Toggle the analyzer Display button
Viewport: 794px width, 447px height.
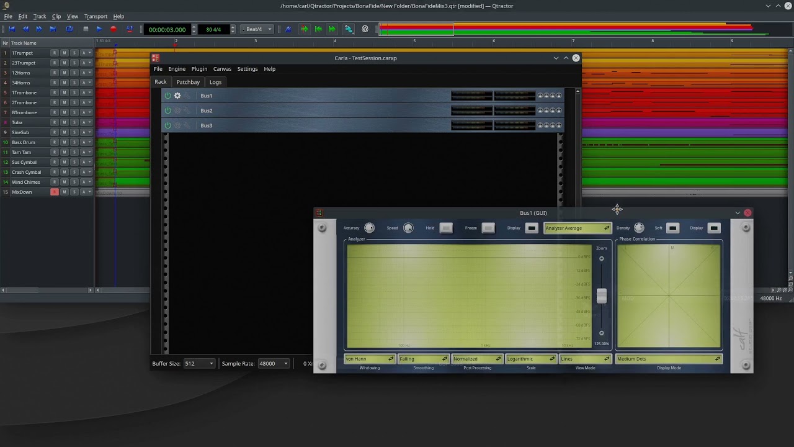click(x=532, y=228)
